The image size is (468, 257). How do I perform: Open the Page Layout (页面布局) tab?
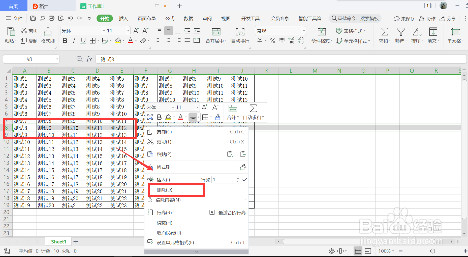[146, 18]
